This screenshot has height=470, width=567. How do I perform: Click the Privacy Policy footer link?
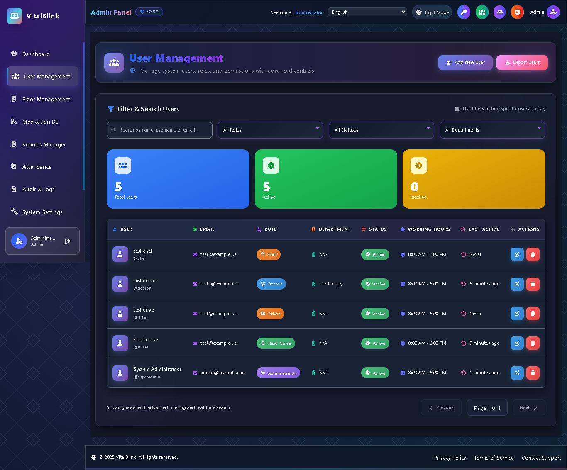click(x=450, y=458)
